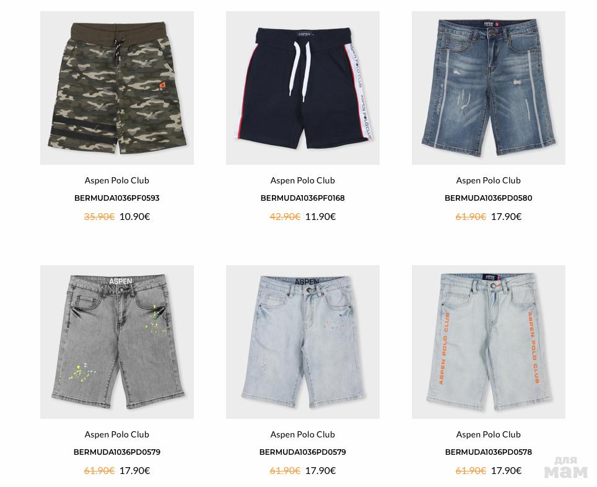This screenshot has width=597, height=487.
Task: Click product code BERMUDA1036PF0168
Action: [x=303, y=198]
